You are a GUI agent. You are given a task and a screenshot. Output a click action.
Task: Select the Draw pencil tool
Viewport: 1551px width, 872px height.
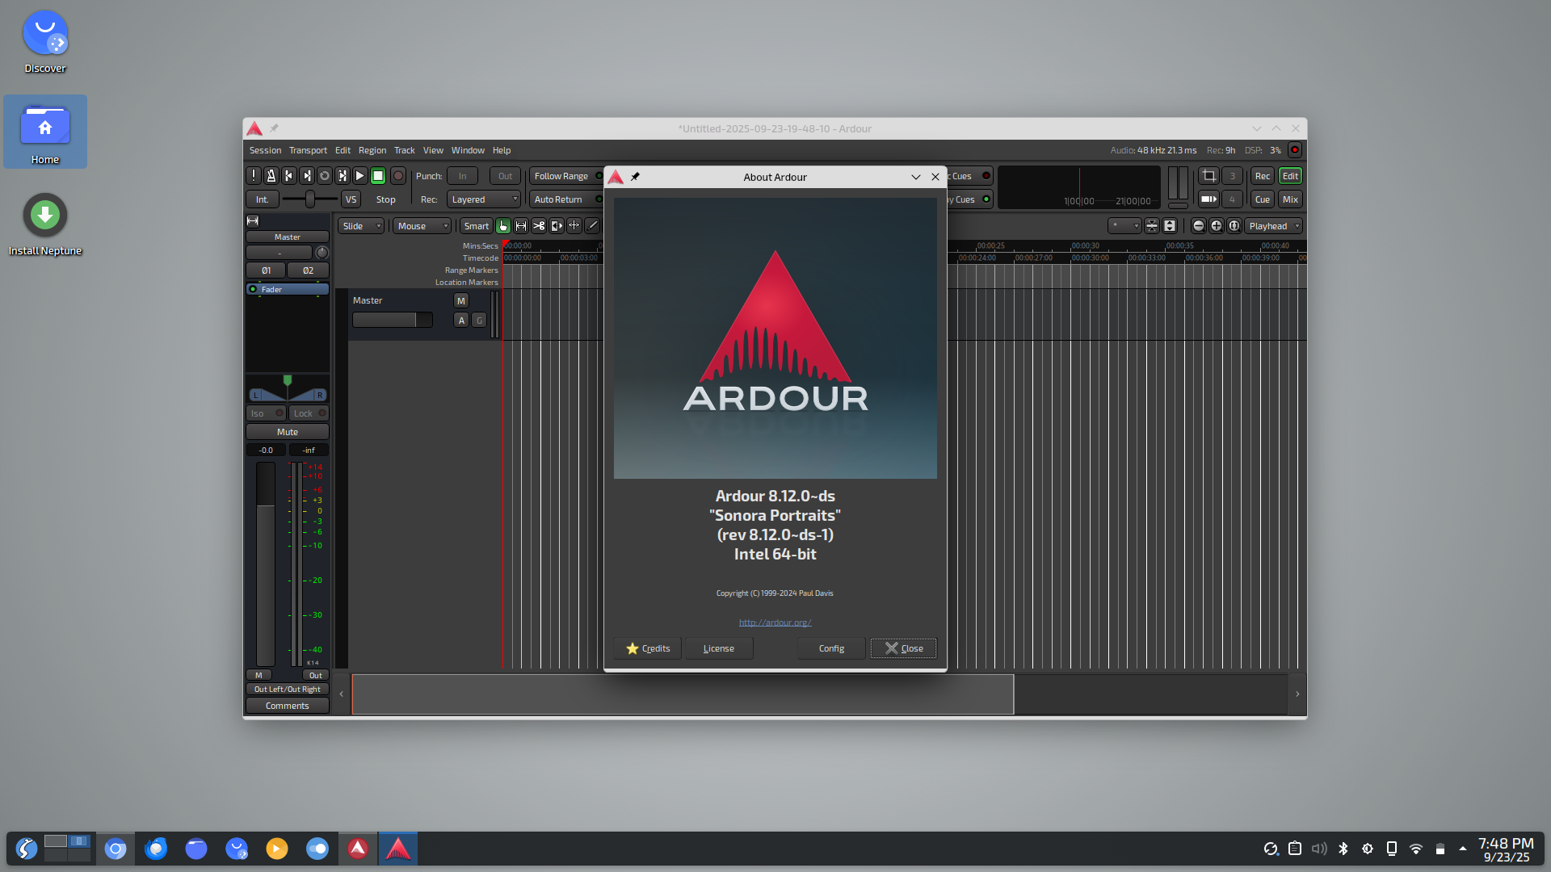[x=592, y=226]
